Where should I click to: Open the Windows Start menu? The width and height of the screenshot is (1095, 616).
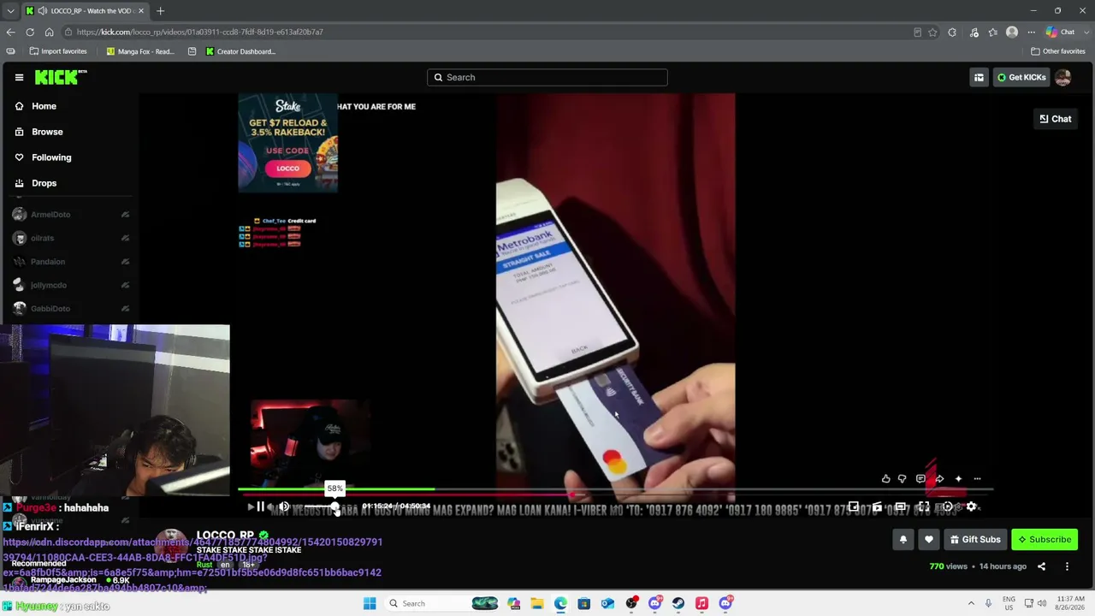pos(370,603)
